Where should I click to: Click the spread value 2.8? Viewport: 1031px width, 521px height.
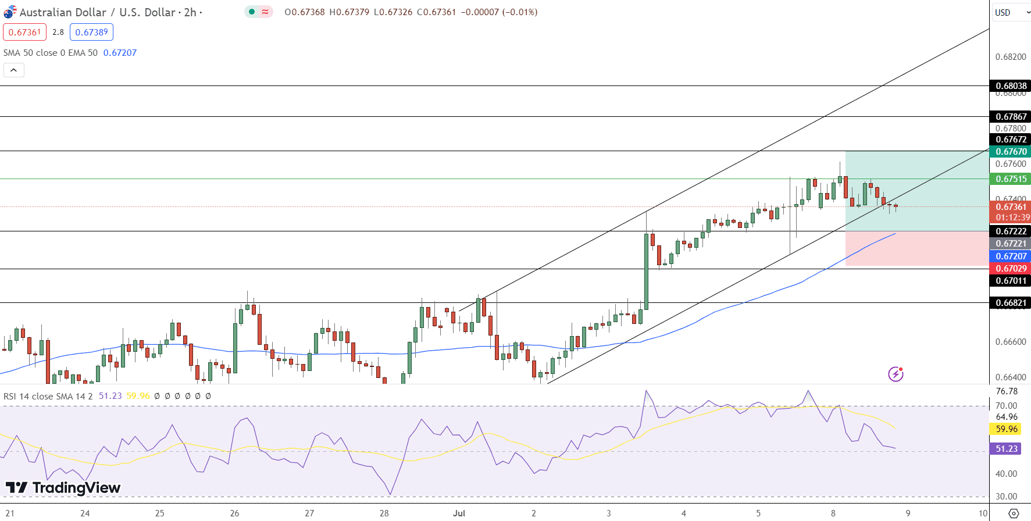click(x=58, y=32)
